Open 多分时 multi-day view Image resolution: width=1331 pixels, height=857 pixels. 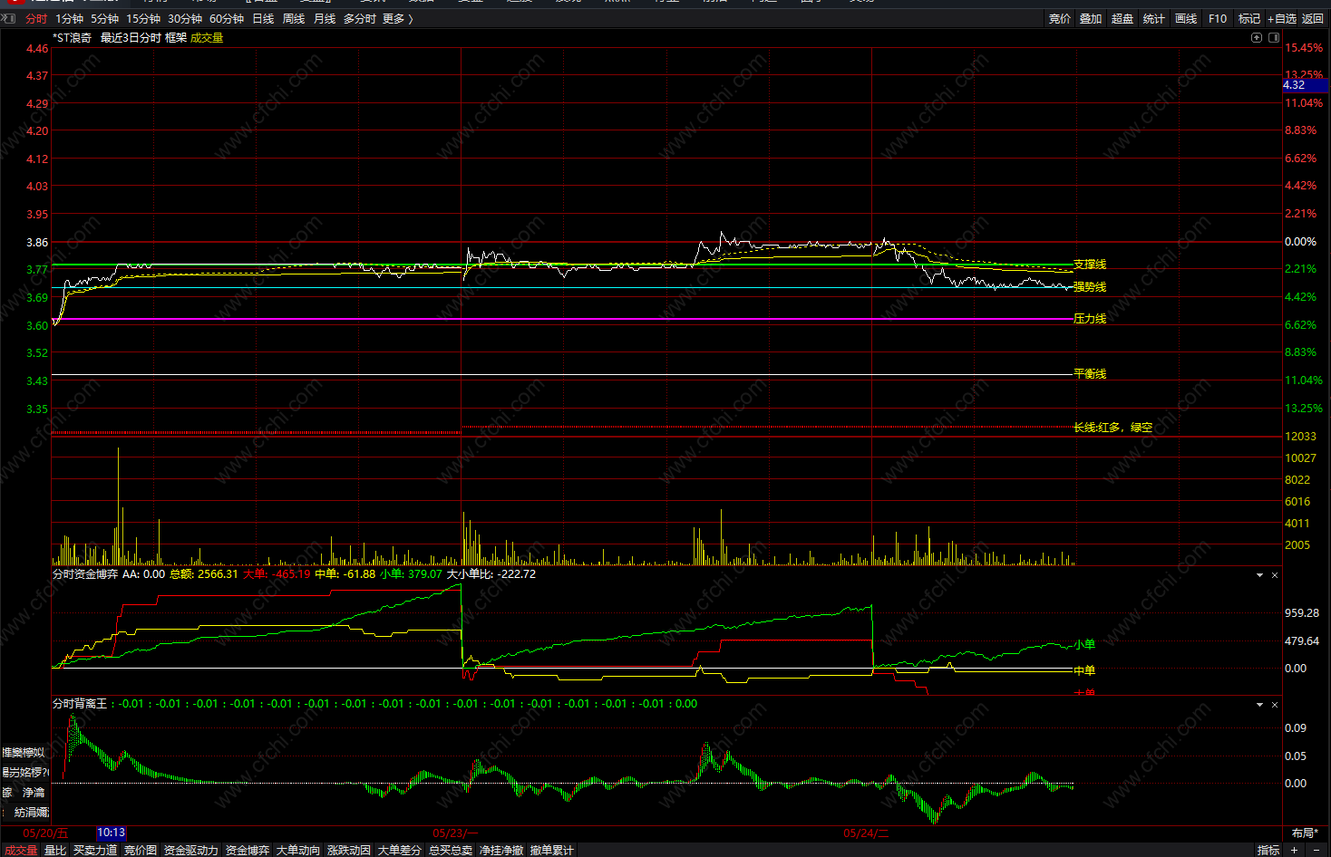pyautogui.click(x=360, y=18)
